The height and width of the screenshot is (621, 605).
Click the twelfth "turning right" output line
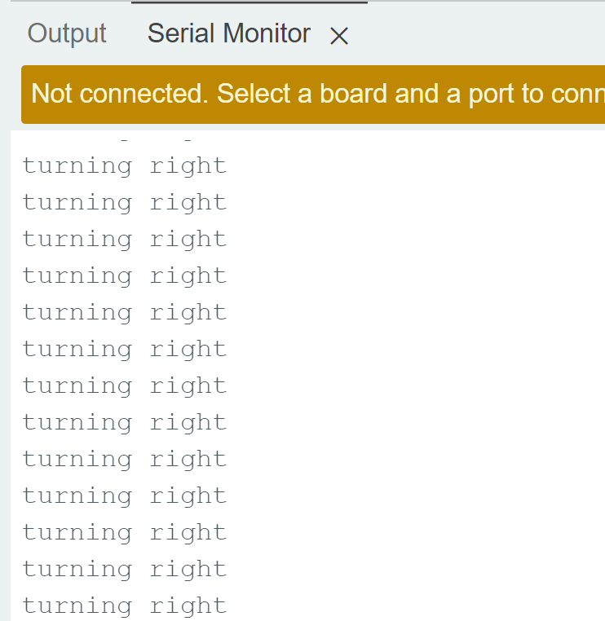124,570
